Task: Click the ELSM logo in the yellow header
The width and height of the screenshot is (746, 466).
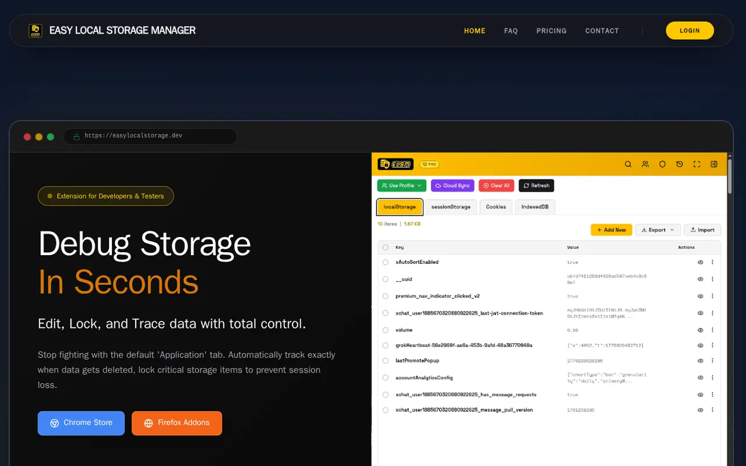Action: click(x=395, y=164)
